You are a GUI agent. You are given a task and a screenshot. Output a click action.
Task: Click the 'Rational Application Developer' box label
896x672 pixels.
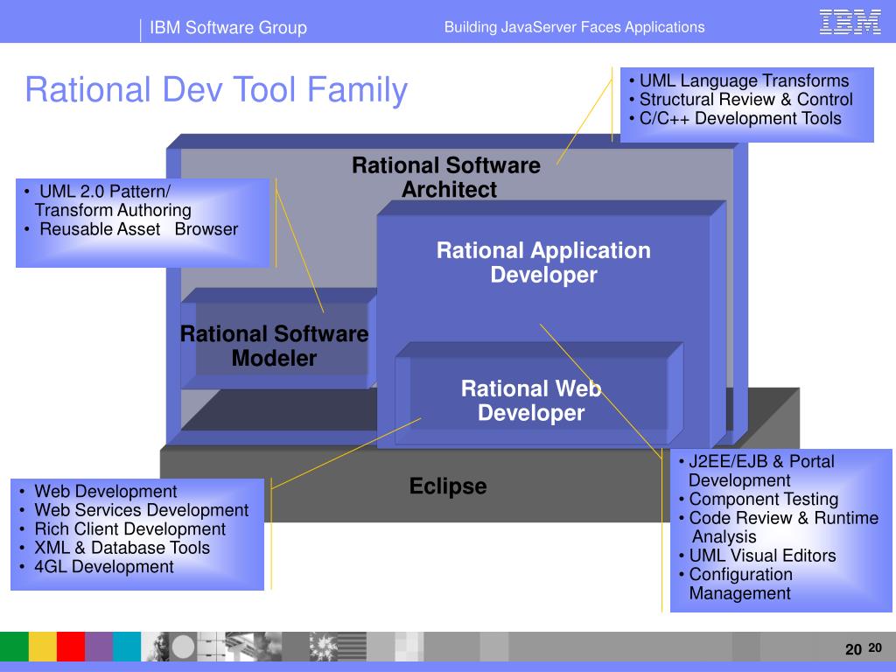543,262
